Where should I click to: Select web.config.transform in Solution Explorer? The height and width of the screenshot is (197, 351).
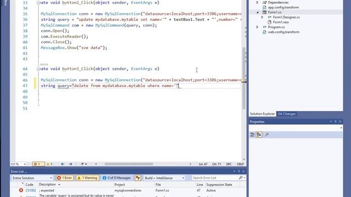click(284, 32)
